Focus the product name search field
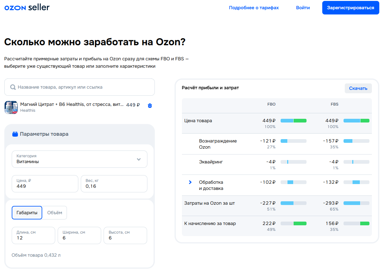 [80, 87]
